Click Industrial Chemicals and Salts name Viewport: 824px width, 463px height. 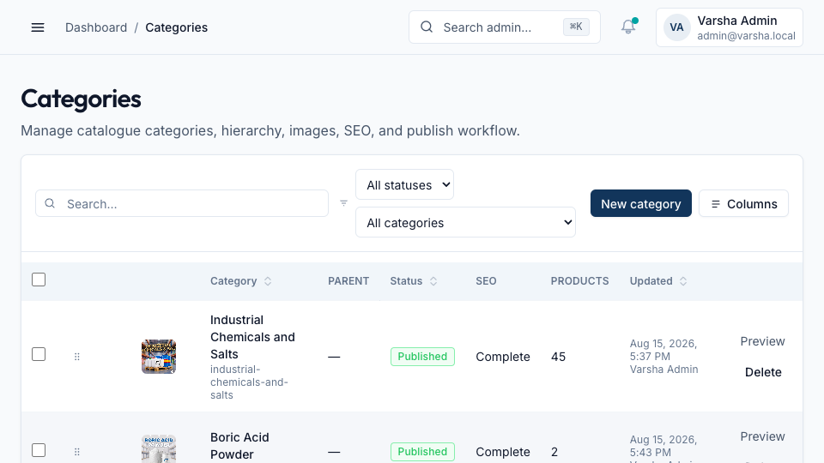coord(252,337)
